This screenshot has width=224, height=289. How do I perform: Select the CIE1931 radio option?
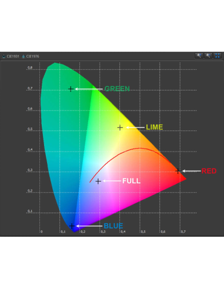coord(4,56)
